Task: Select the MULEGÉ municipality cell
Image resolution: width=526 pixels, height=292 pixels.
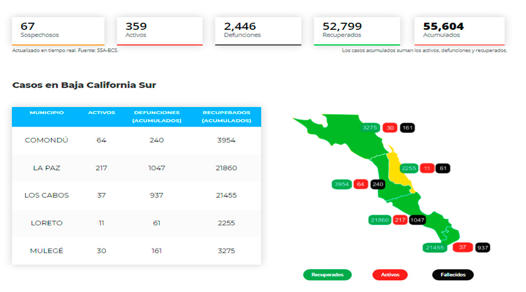Action: pyautogui.click(x=46, y=251)
